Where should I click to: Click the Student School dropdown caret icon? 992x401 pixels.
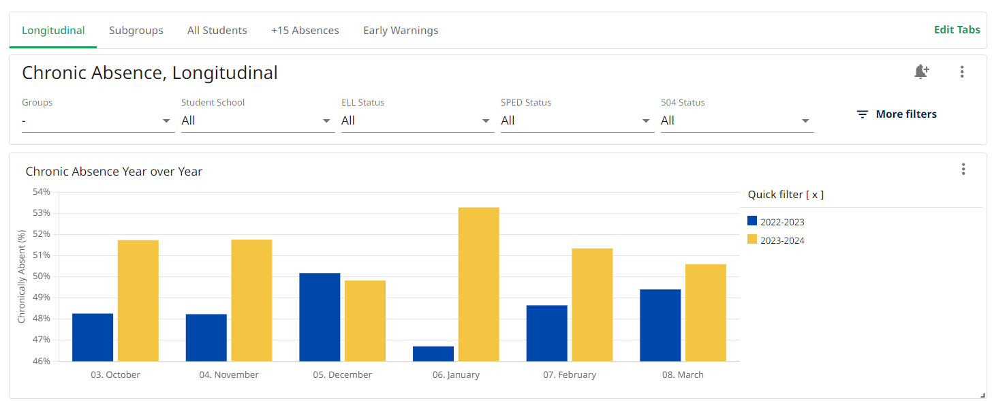point(326,120)
